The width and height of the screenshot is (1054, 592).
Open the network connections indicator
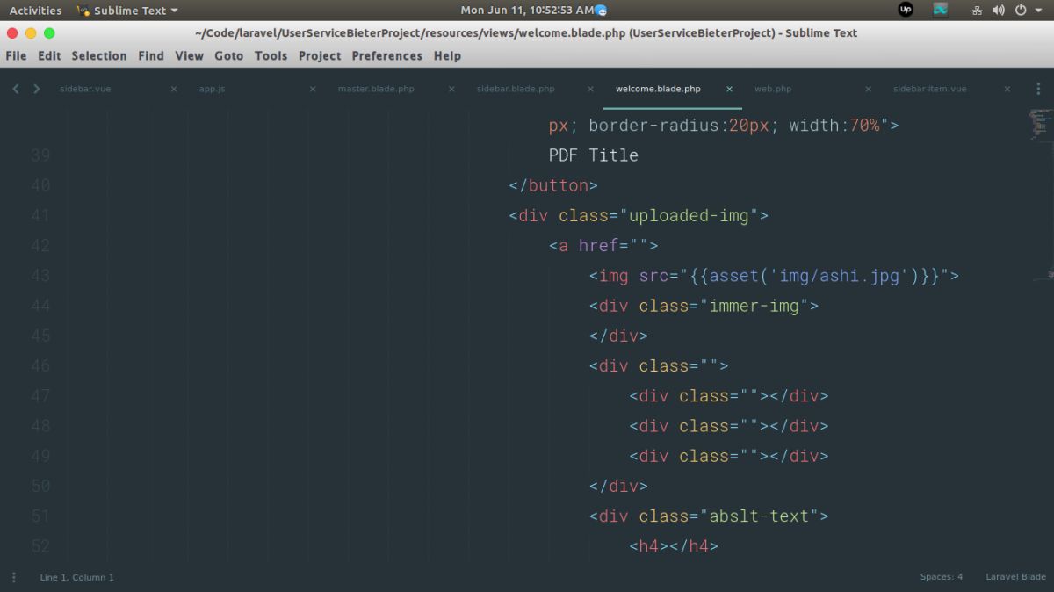(977, 11)
